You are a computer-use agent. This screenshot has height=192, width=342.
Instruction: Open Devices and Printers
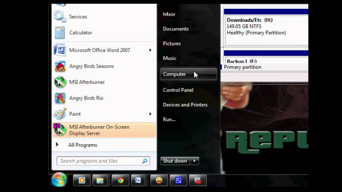(185, 105)
